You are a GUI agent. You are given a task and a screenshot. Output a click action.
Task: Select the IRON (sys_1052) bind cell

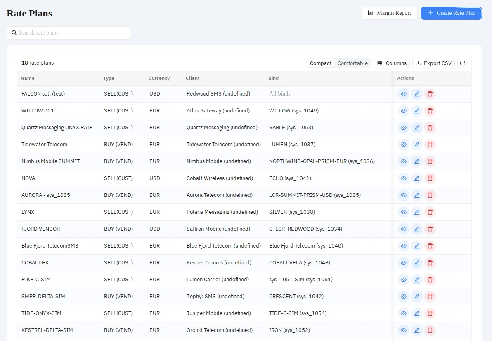pos(289,331)
